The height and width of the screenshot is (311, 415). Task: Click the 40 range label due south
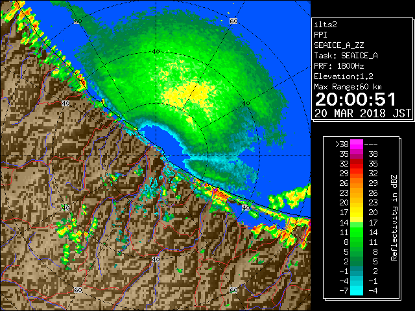coord(156,259)
